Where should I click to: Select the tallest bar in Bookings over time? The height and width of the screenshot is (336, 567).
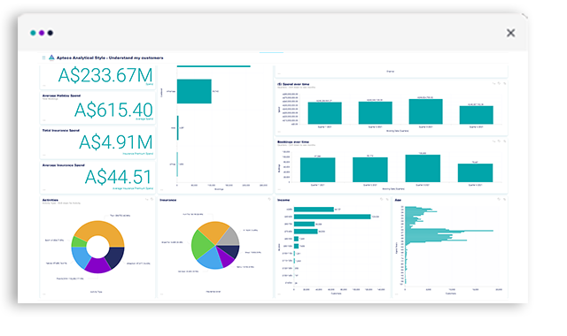pyautogui.click(x=423, y=168)
